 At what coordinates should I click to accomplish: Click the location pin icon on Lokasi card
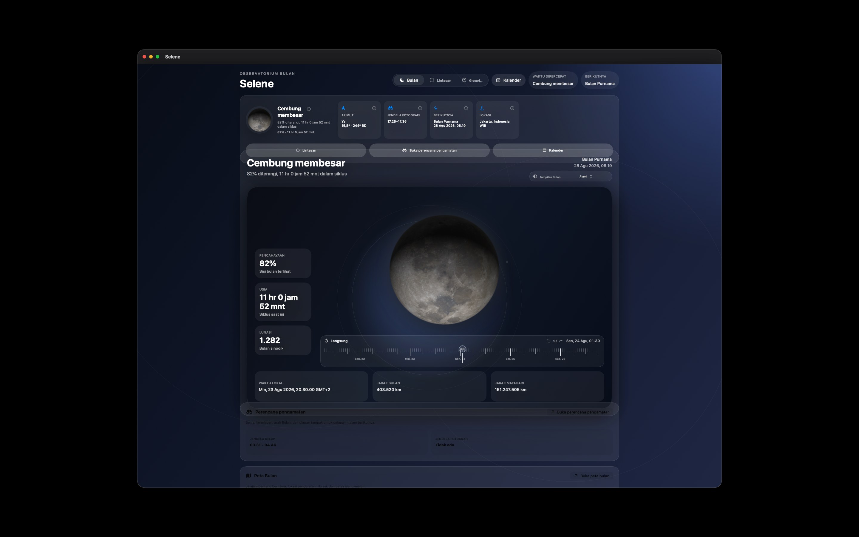pyautogui.click(x=482, y=108)
